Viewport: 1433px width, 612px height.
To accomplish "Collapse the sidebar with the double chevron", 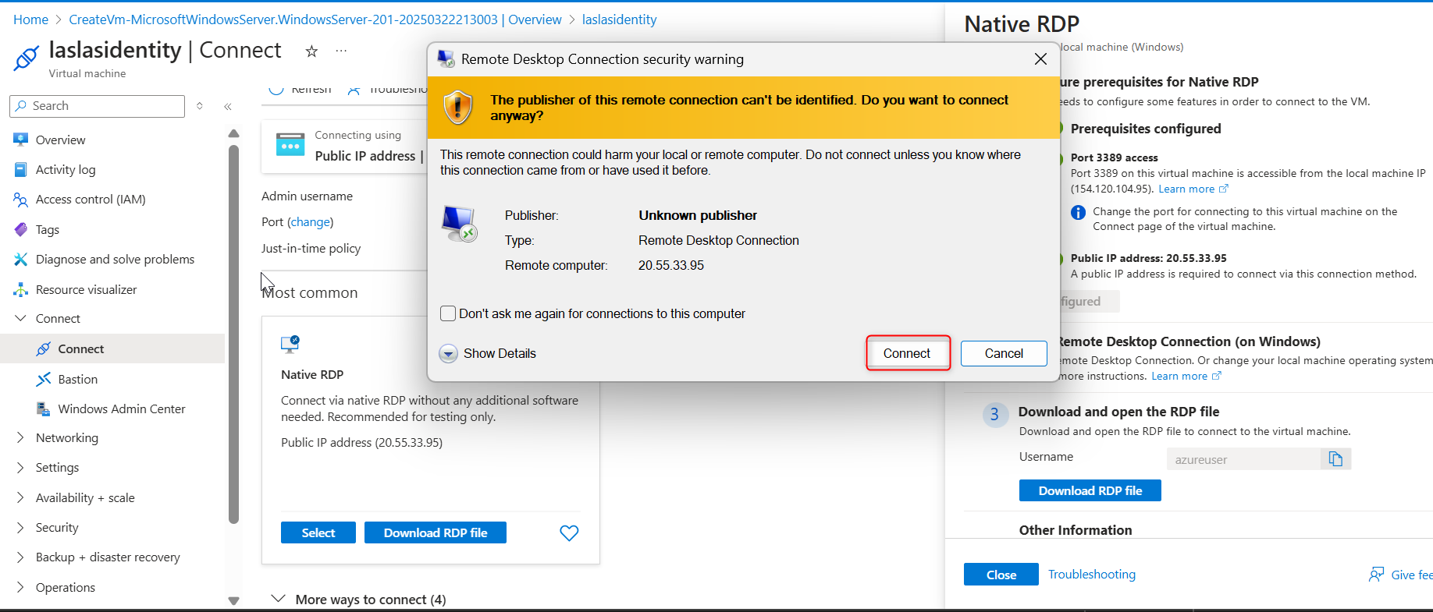I will pyautogui.click(x=228, y=106).
